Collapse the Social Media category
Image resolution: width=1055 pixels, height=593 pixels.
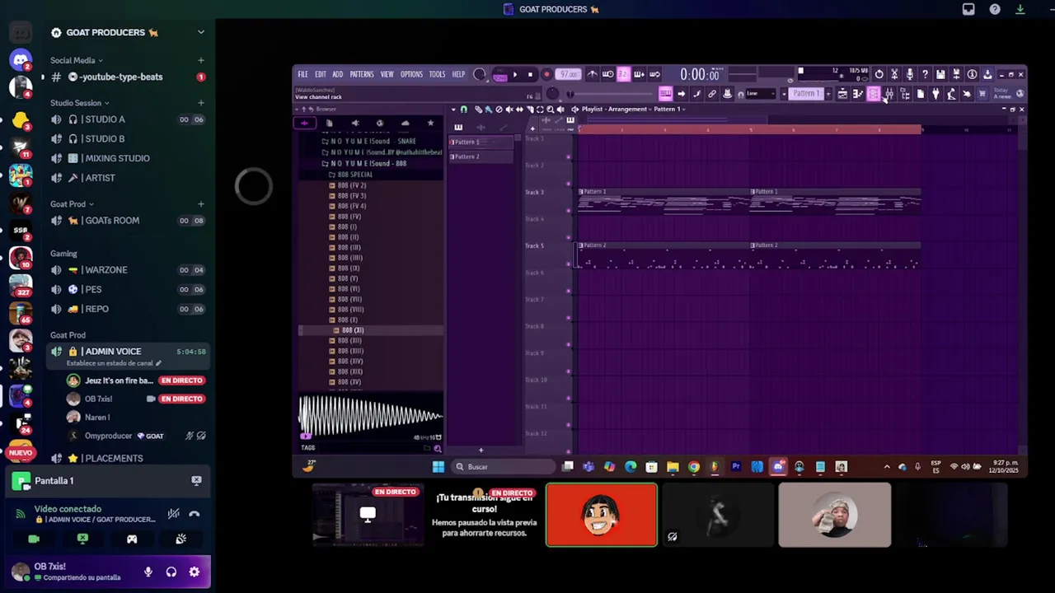[76, 60]
